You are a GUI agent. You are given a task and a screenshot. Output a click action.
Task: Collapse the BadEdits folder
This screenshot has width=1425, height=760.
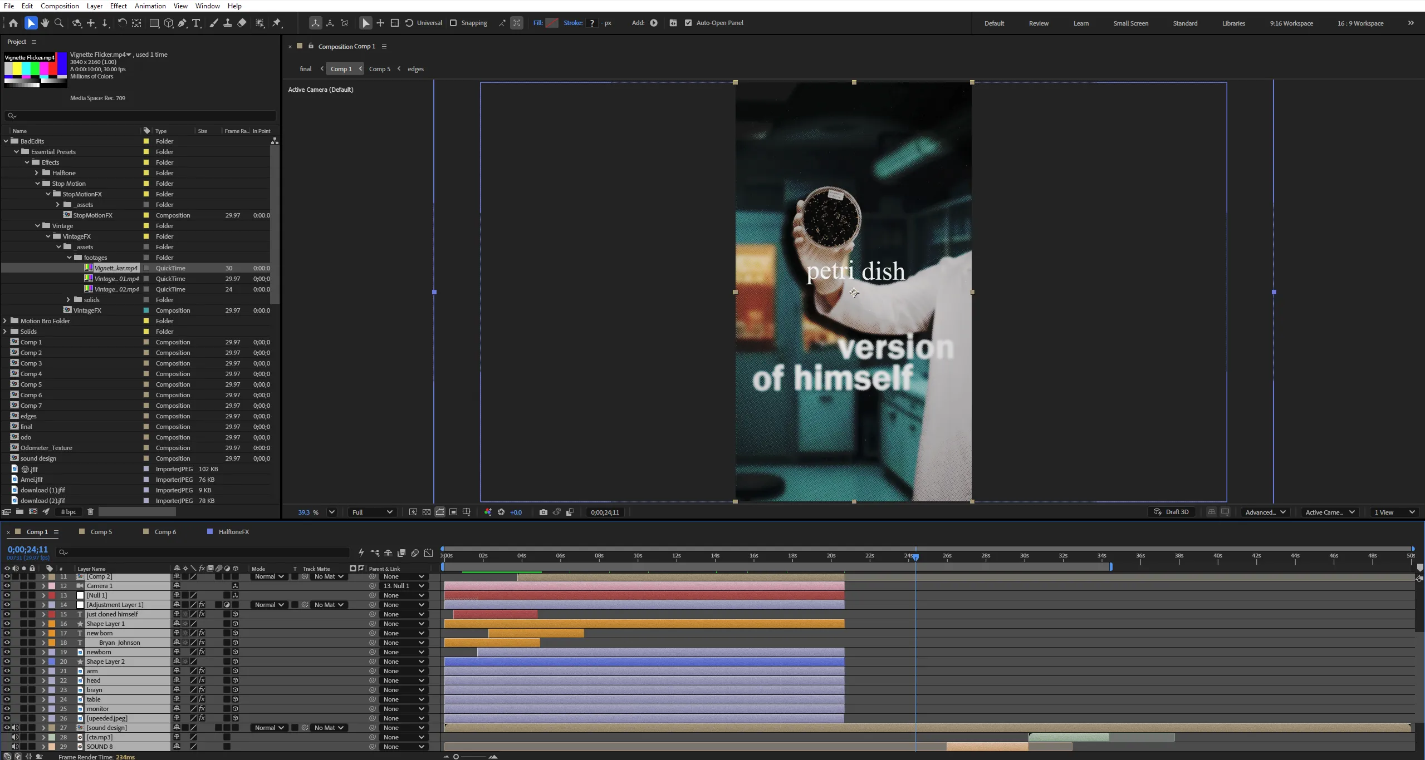(6, 141)
